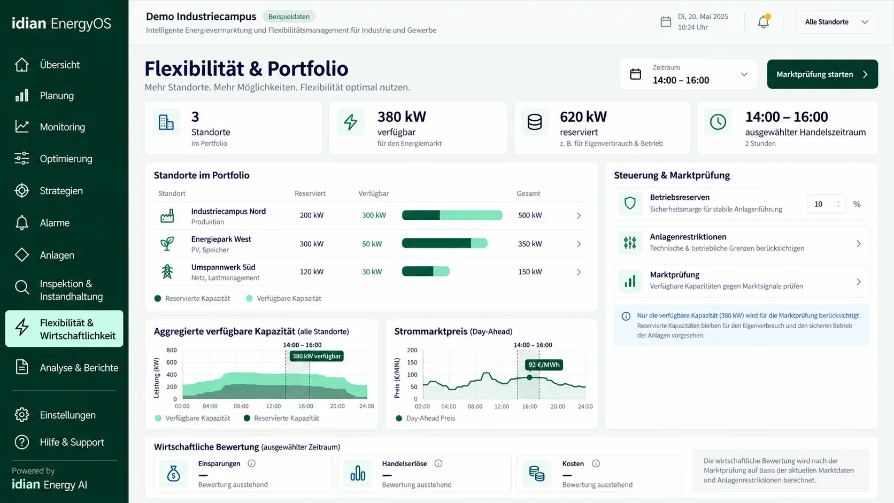
Task: Click the Marktprüfung starten button
Action: [x=822, y=74]
